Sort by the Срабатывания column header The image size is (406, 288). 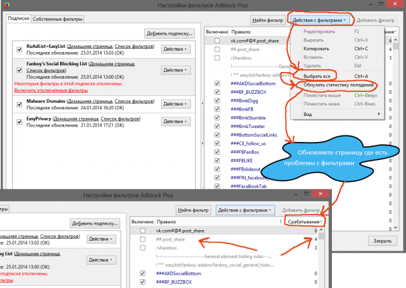(x=304, y=222)
